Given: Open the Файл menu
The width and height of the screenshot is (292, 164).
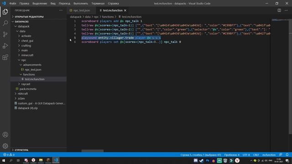Looking at the screenshot, I should coord(12,4).
